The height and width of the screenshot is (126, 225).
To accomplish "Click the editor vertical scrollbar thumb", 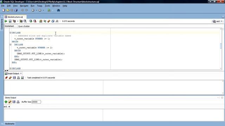I will click(221, 46).
